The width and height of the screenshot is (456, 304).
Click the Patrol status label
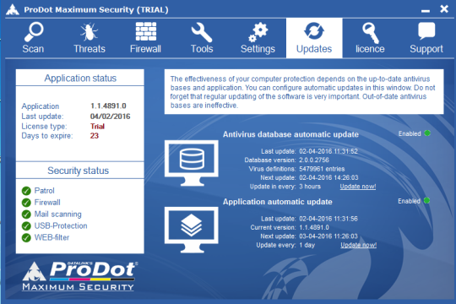pyautogui.click(x=44, y=191)
